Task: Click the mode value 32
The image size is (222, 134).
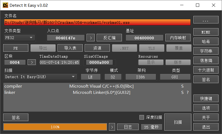Action: point(113,77)
